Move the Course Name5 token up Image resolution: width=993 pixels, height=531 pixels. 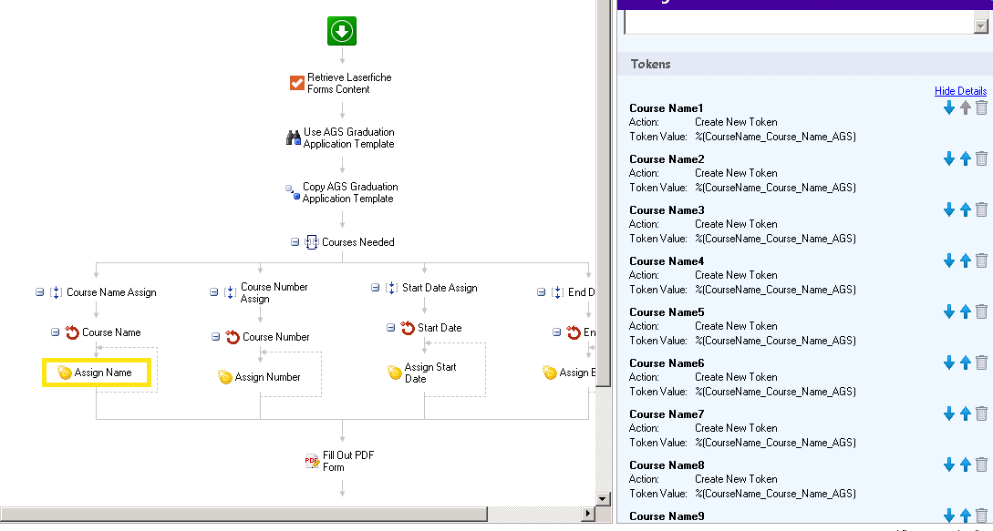point(965,312)
